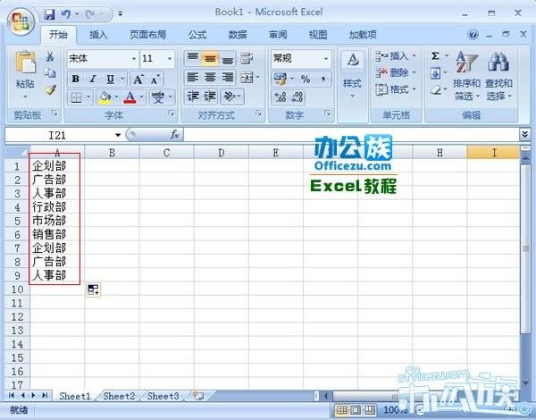Toggle bold formatting

coord(76,80)
